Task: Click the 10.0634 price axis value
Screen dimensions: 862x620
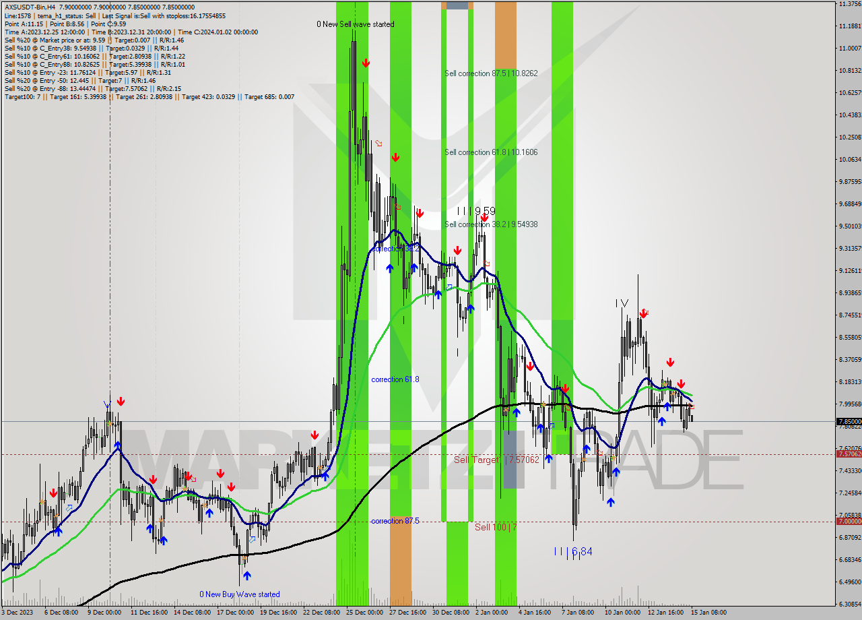Action: (850, 159)
